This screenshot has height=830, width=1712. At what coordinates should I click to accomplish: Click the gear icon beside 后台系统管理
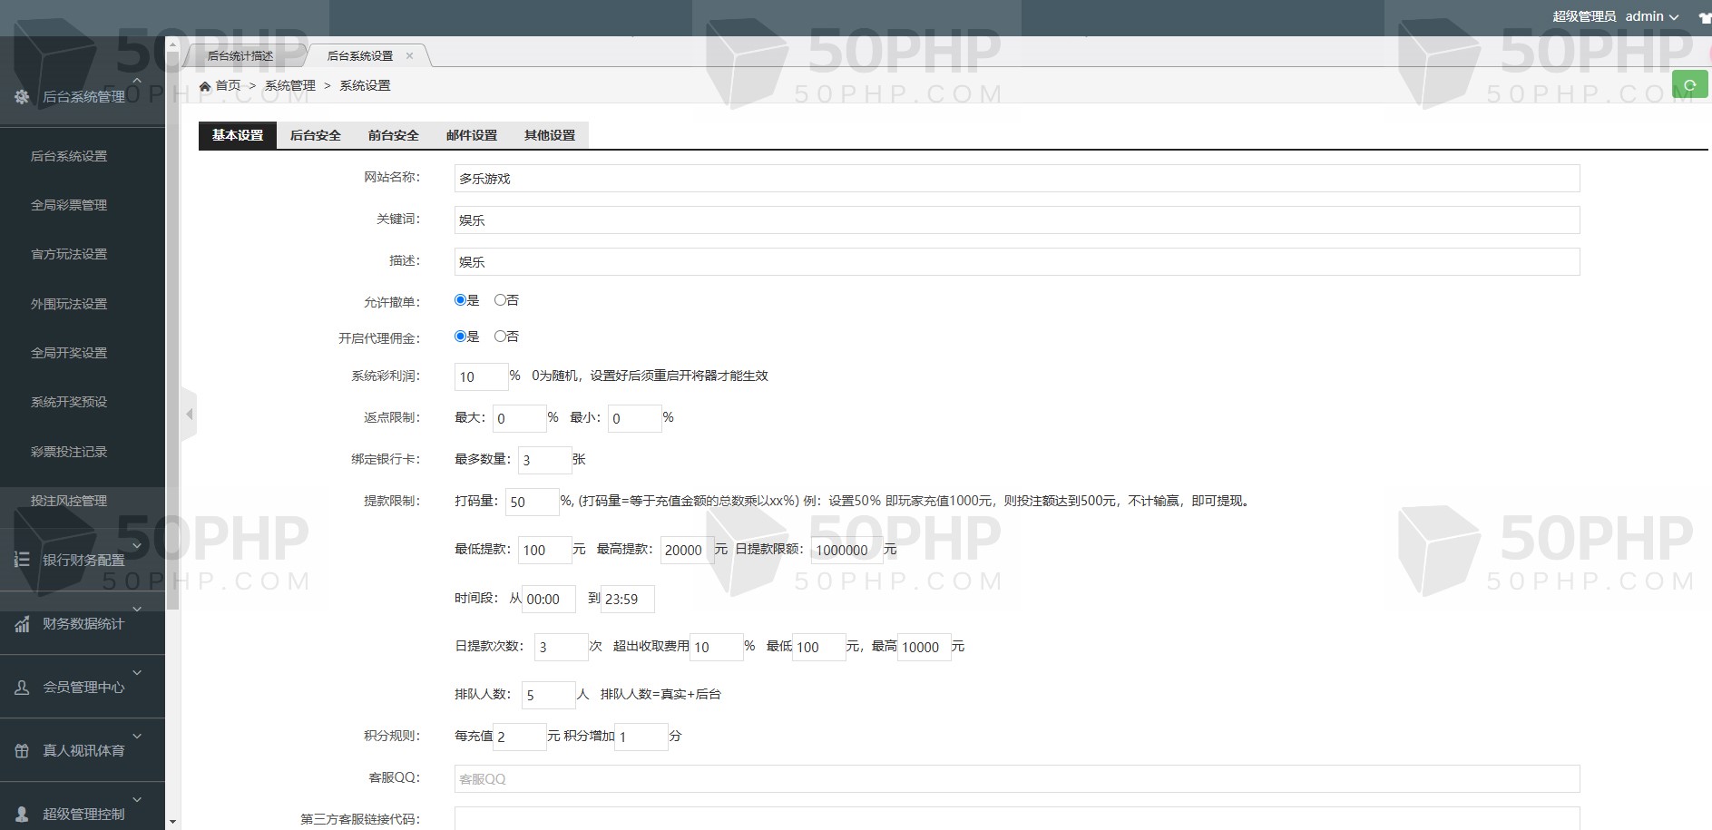[x=22, y=97]
